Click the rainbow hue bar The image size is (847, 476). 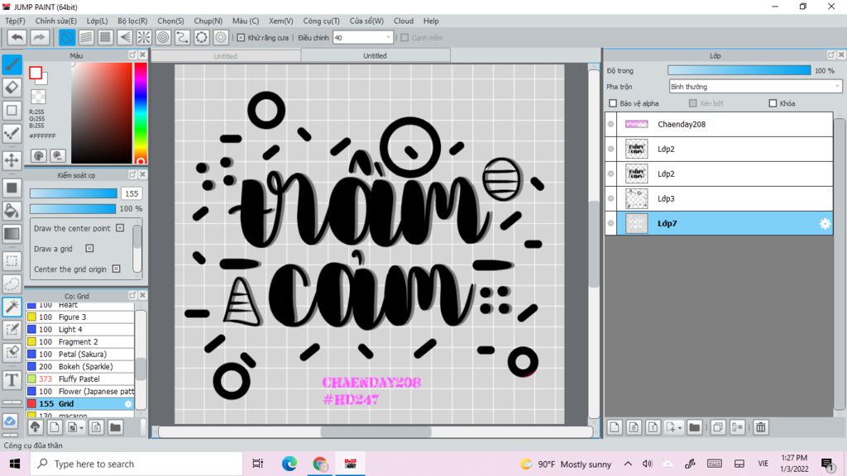pos(141,112)
